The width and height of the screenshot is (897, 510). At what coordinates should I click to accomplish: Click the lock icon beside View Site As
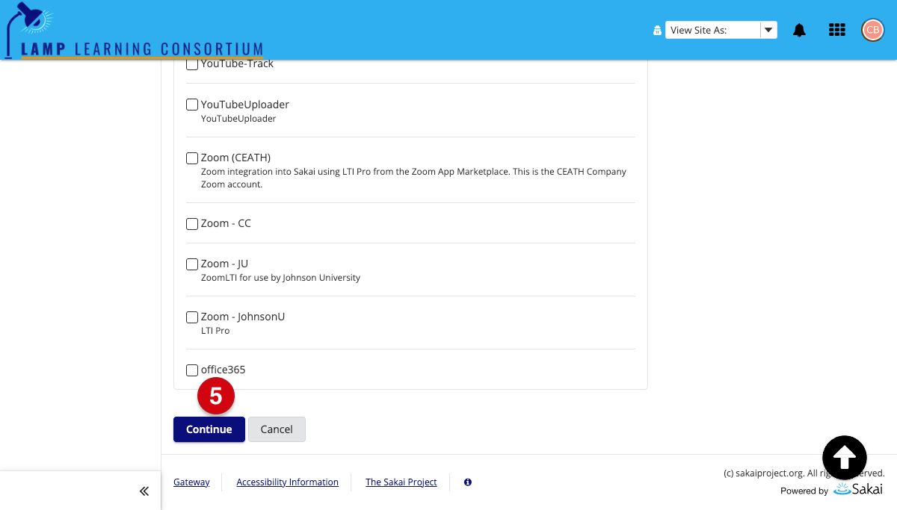tap(657, 31)
